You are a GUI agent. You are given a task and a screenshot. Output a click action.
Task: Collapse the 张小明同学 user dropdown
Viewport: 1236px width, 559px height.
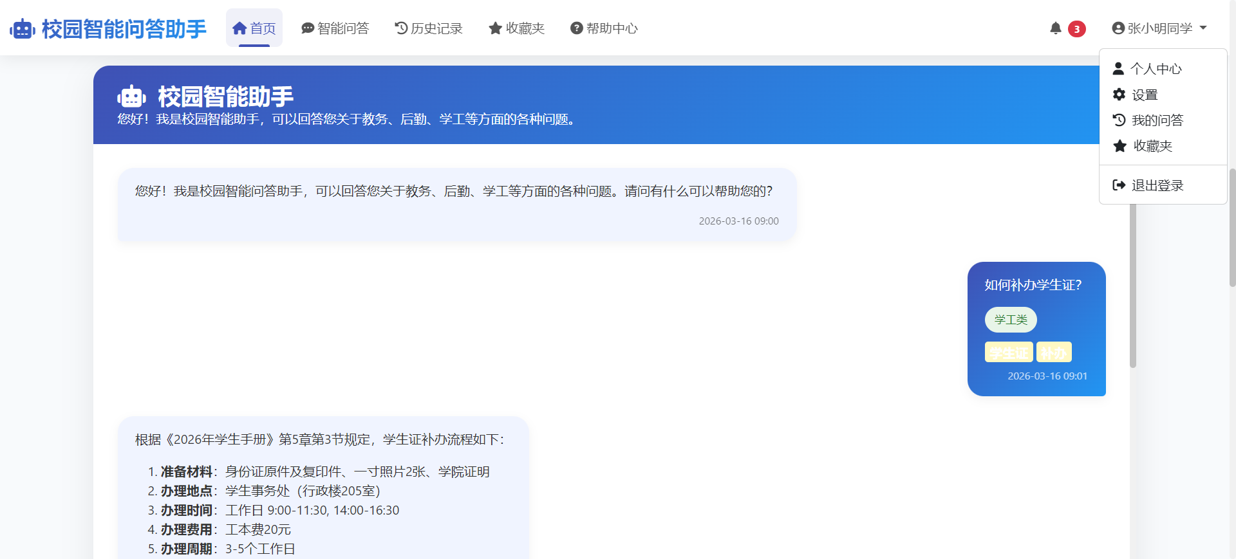point(1159,28)
